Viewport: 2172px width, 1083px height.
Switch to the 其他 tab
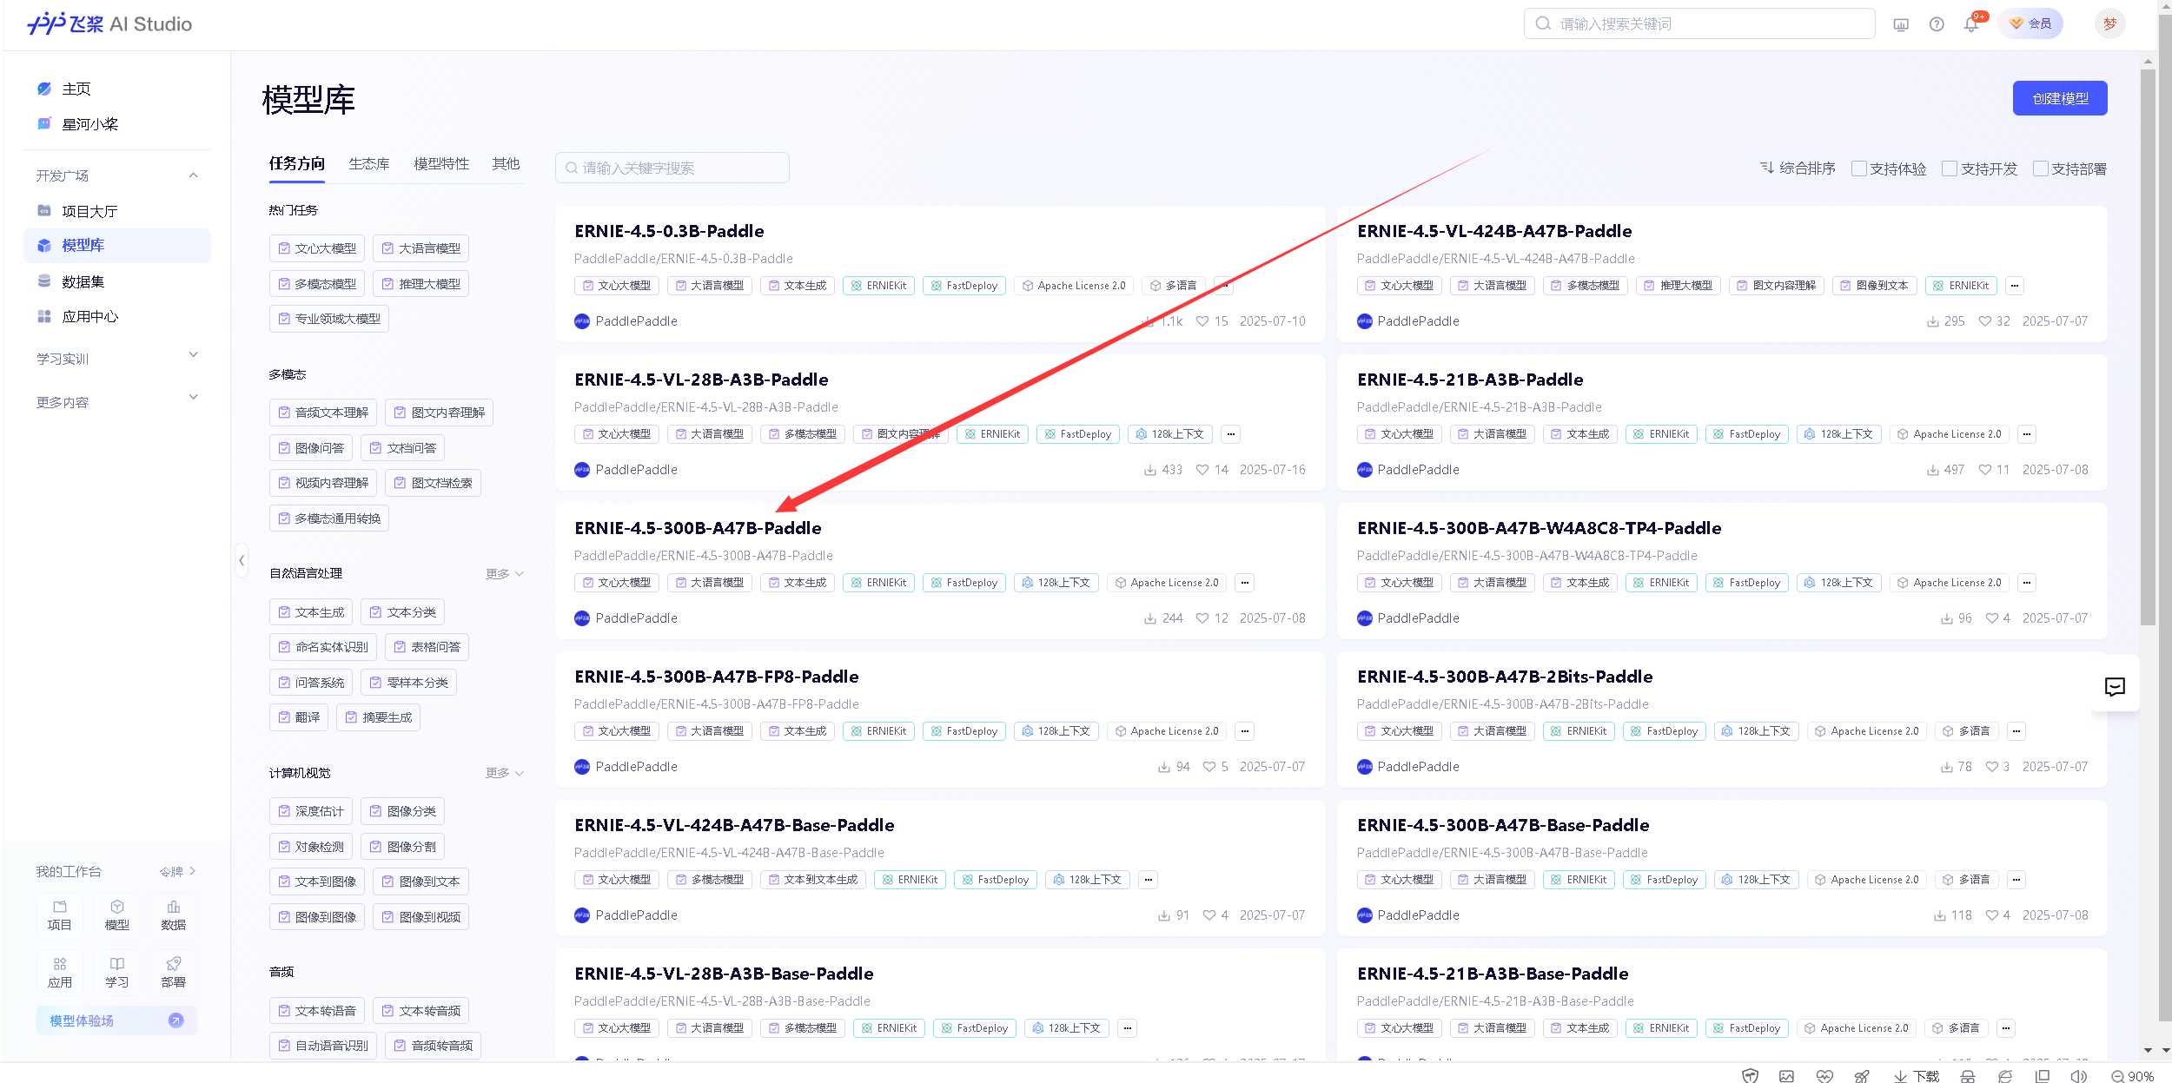[x=506, y=163]
